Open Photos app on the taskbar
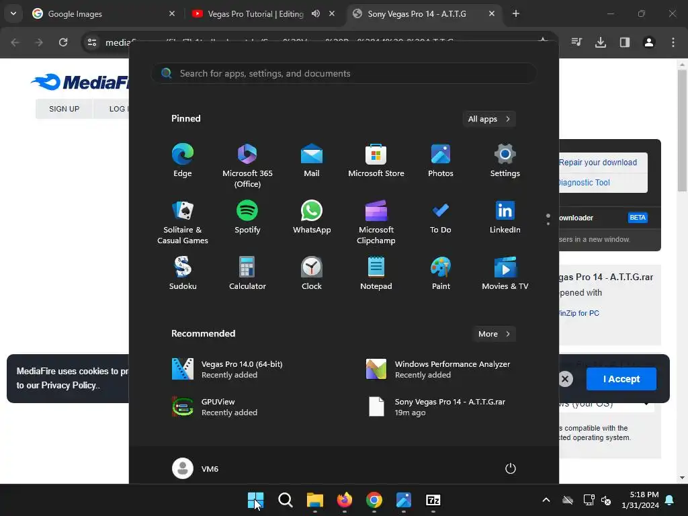 pyautogui.click(x=404, y=500)
